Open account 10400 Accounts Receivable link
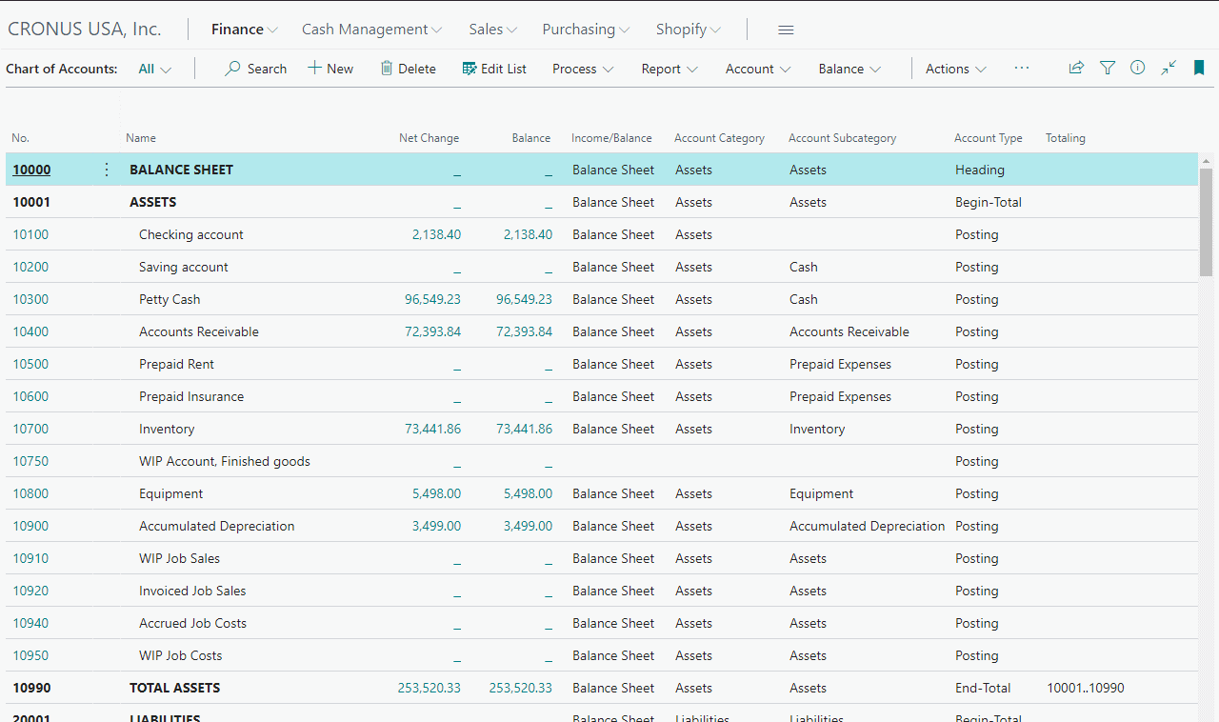The width and height of the screenshot is (1219, 722). (30, 331)
